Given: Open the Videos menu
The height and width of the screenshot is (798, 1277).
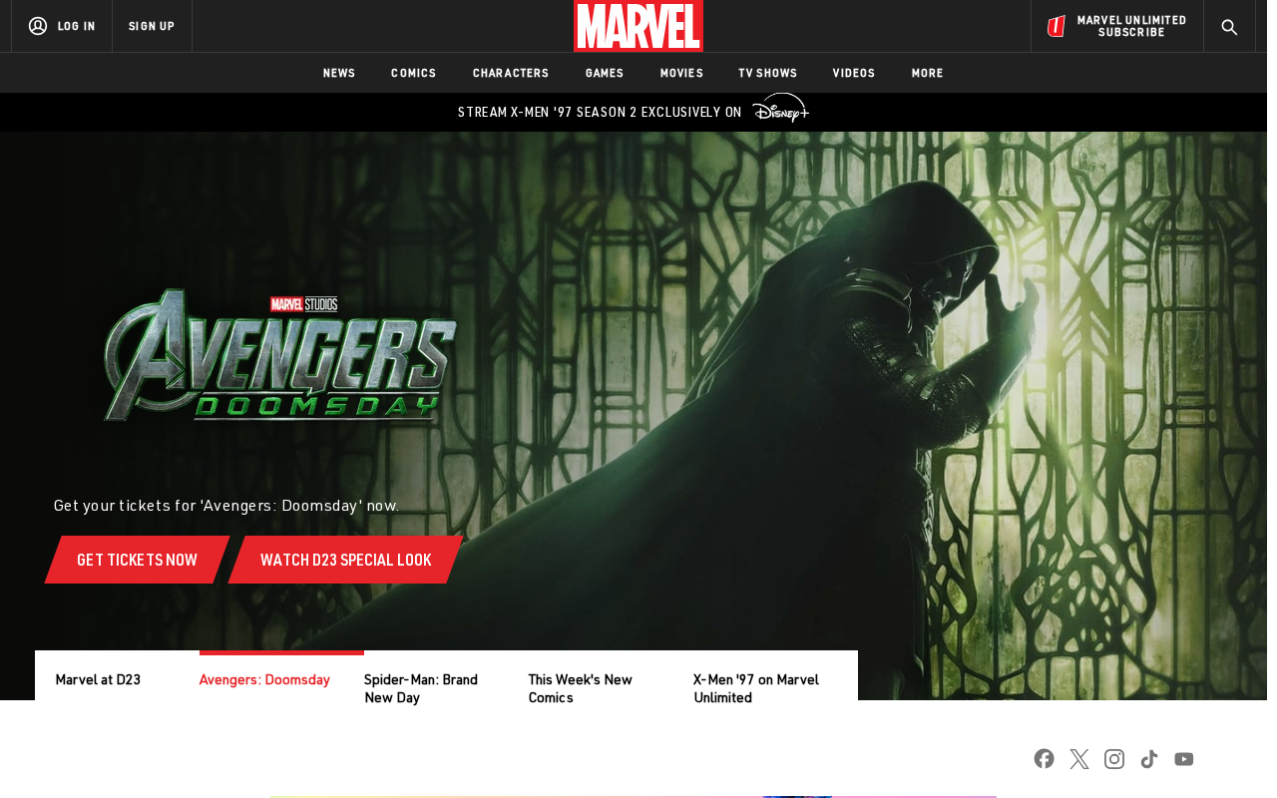Looking at the screenshot, I should click(854, 73).
